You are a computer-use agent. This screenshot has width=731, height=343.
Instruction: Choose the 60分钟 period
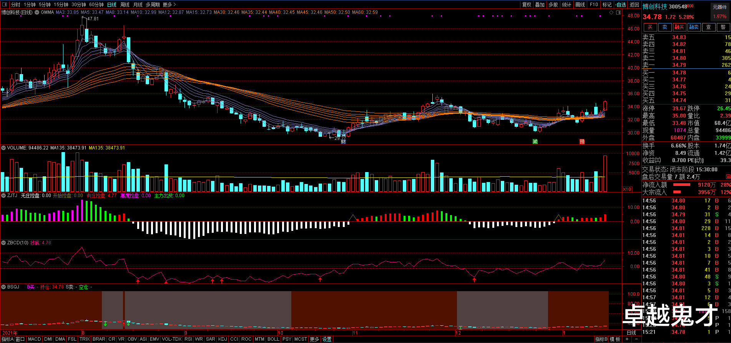[x=96, y=5]
